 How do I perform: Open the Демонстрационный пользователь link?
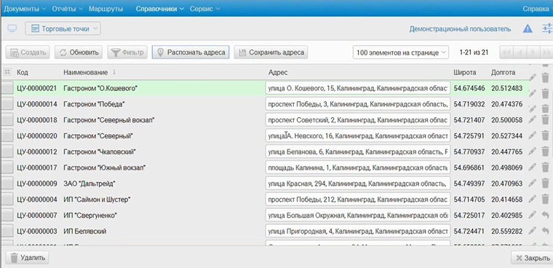(460, 29)
